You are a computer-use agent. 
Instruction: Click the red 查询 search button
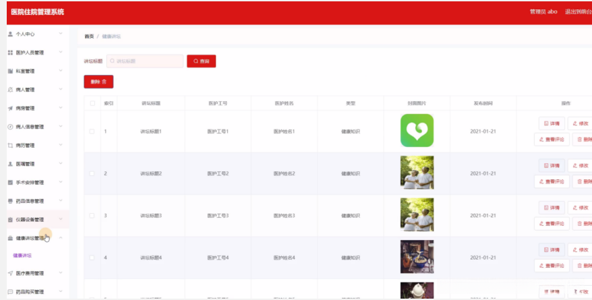[201, 61]
